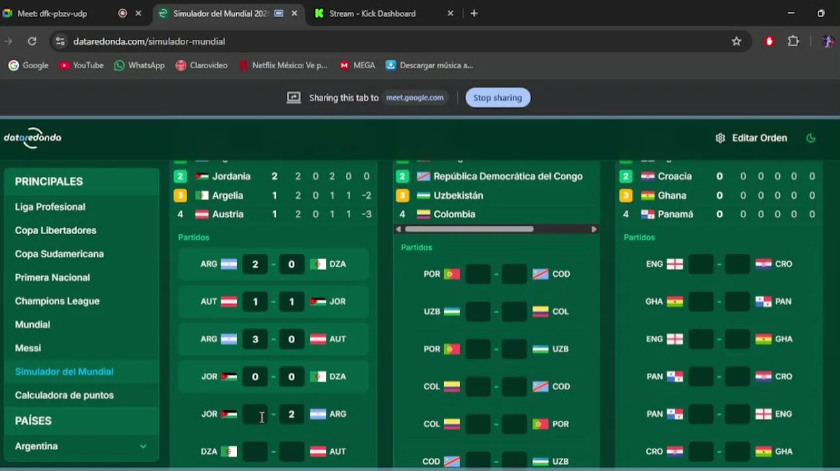Click the red extension icon in toolbar
Image resolution: width=840 pixels, height=471 pixels.
coord(769,41)
